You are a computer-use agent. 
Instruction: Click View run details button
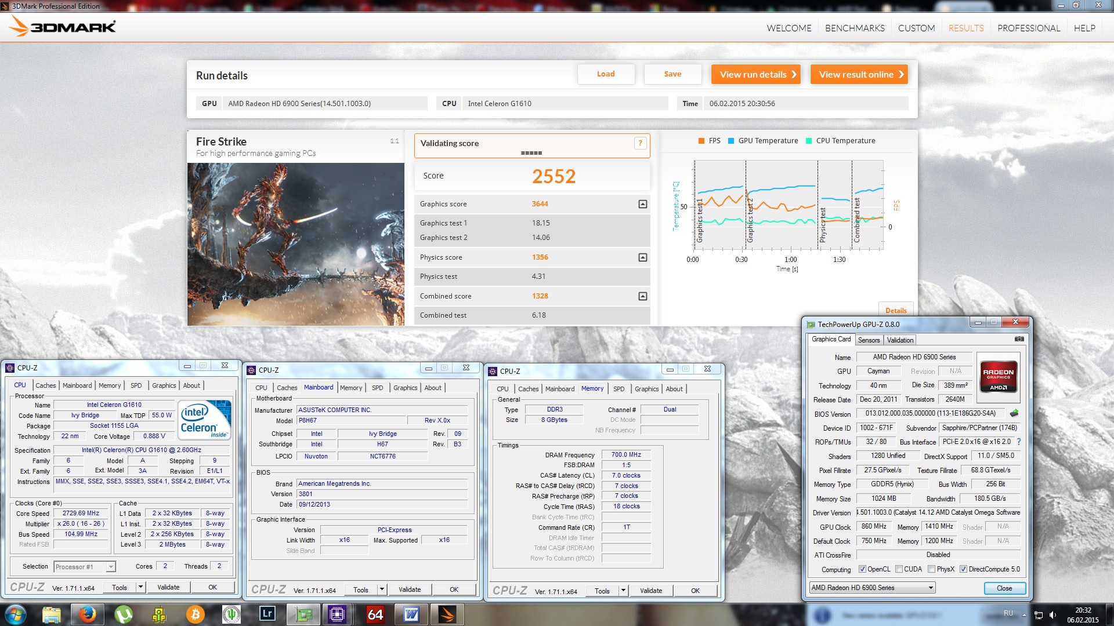(x=756, y=74)
